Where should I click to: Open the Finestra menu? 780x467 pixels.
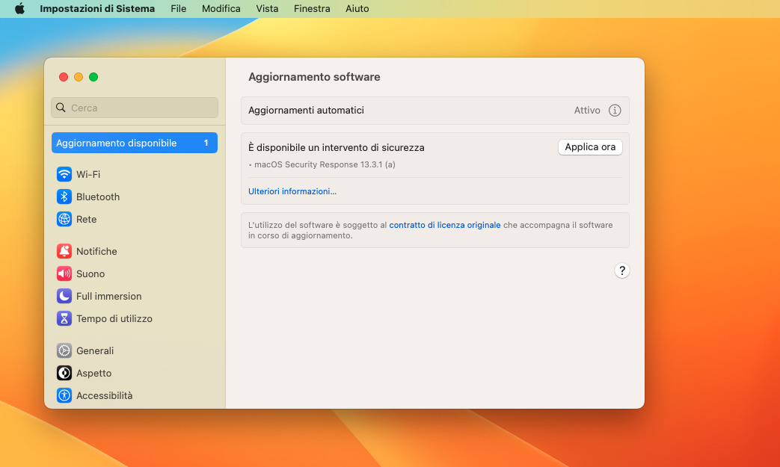pyautogui.click(x=312, y=8)
